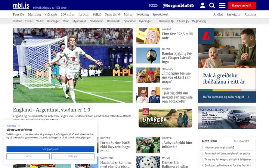Screen dimensions: 269x168
Task: Open article Daman frá Baltimore heillar
Action: pyautogui.click(x=175, y=164)
